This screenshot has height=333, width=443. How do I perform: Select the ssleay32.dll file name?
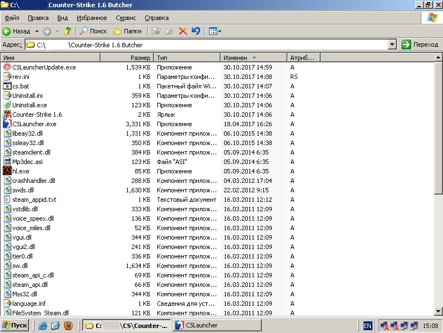28,143
